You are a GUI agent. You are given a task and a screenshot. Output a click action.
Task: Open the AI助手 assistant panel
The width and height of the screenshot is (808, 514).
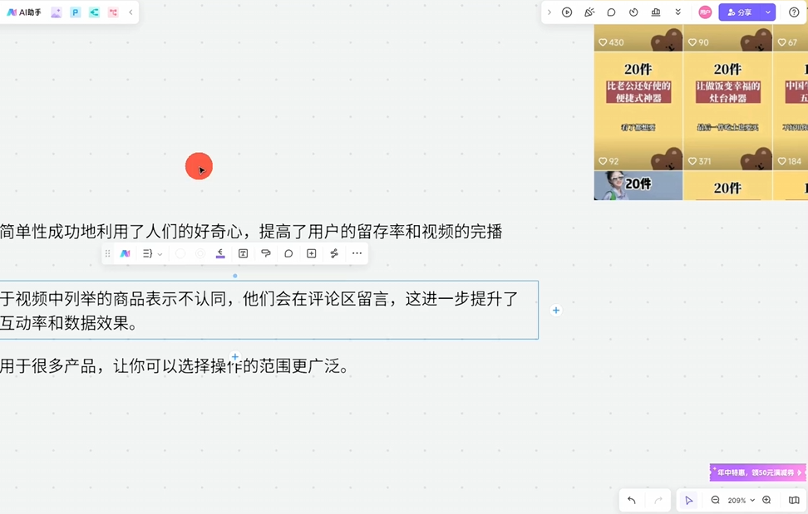click(x=24, y=12)
